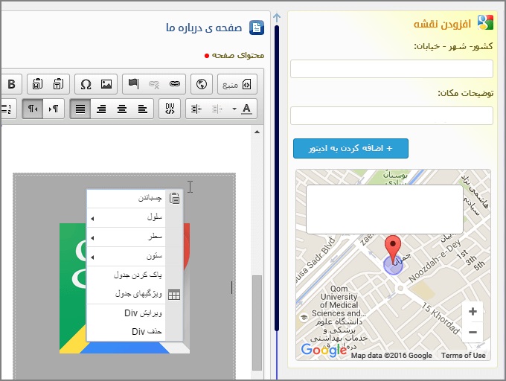Toggle bold formatting in the editor toolbar
506x381 pixels.
[x=11, y=83]
